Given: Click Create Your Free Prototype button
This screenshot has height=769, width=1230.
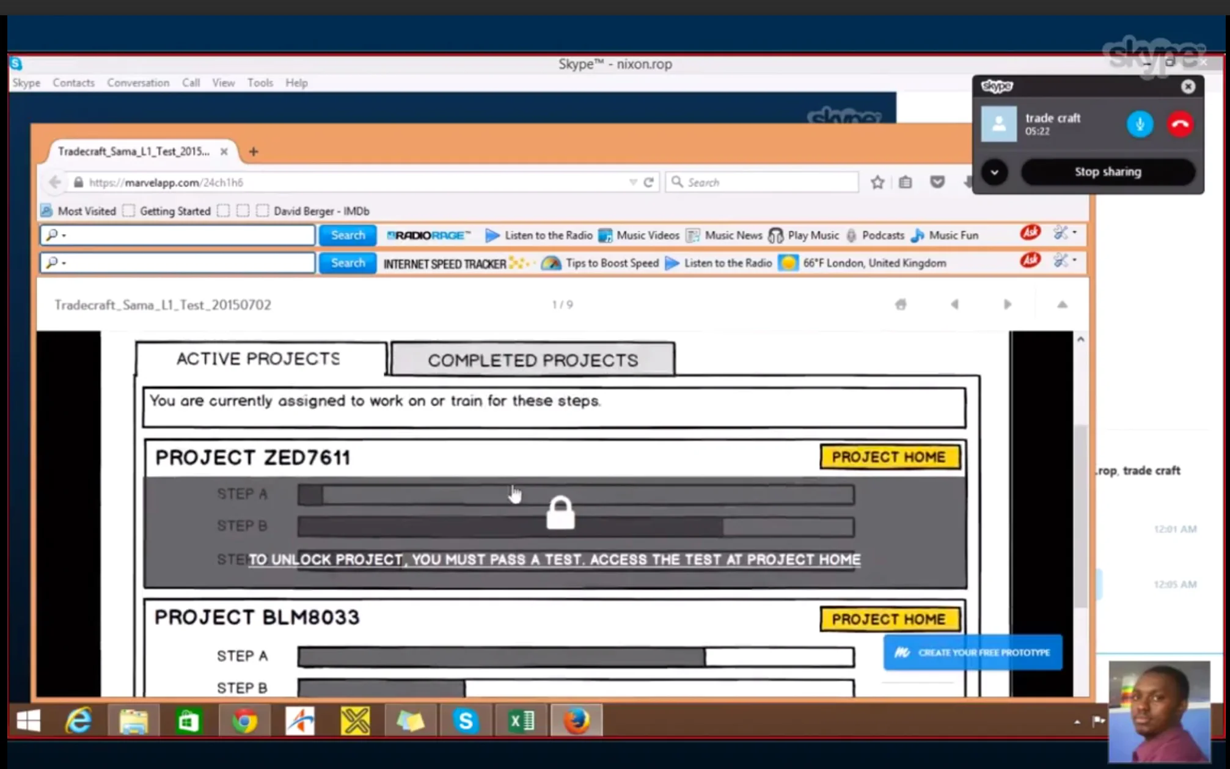Looking at the screenshot, I should pyautogui.click(x=972, y=652).
